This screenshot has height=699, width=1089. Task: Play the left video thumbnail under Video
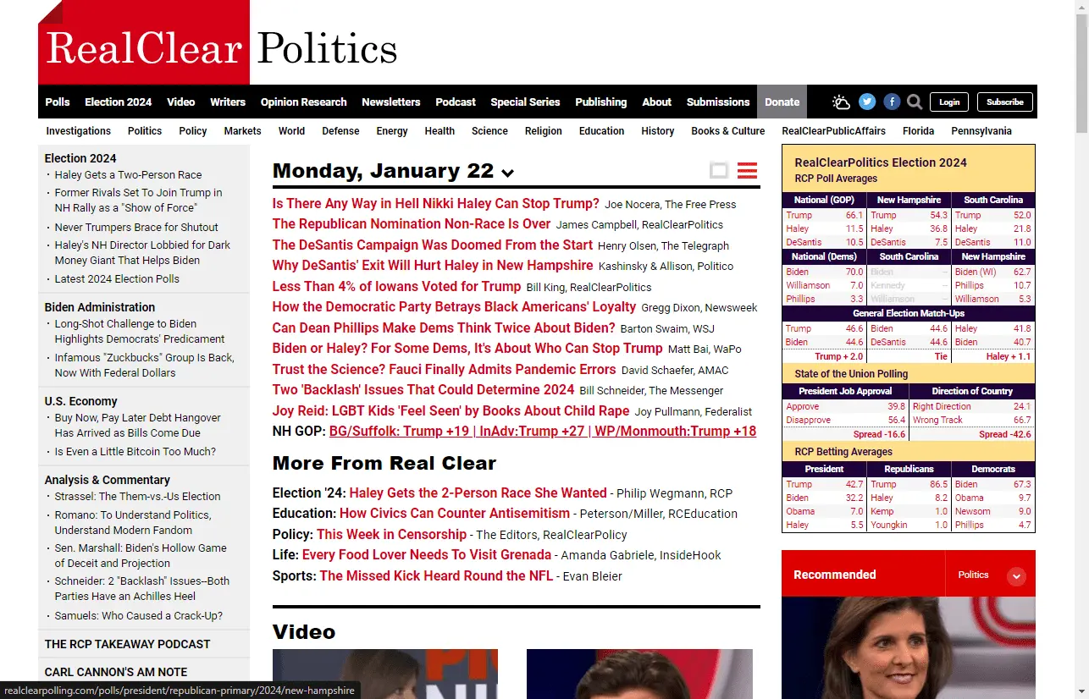pos(385,674)
